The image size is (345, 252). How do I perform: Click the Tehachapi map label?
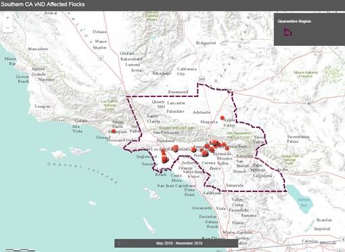point(162,73)
